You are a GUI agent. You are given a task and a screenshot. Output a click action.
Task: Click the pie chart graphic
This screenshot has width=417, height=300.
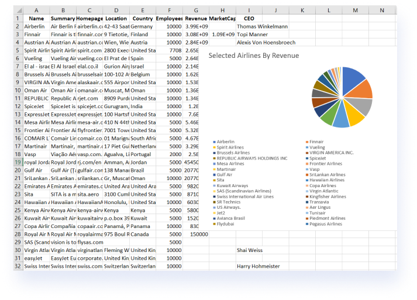pyautogui.click(x=342, y=97)
